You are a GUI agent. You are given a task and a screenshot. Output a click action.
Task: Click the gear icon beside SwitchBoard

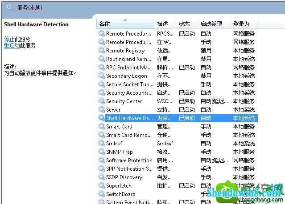(102, 194)
